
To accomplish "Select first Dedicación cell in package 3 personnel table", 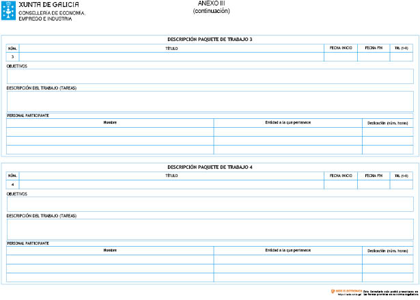I will point(388,132).
